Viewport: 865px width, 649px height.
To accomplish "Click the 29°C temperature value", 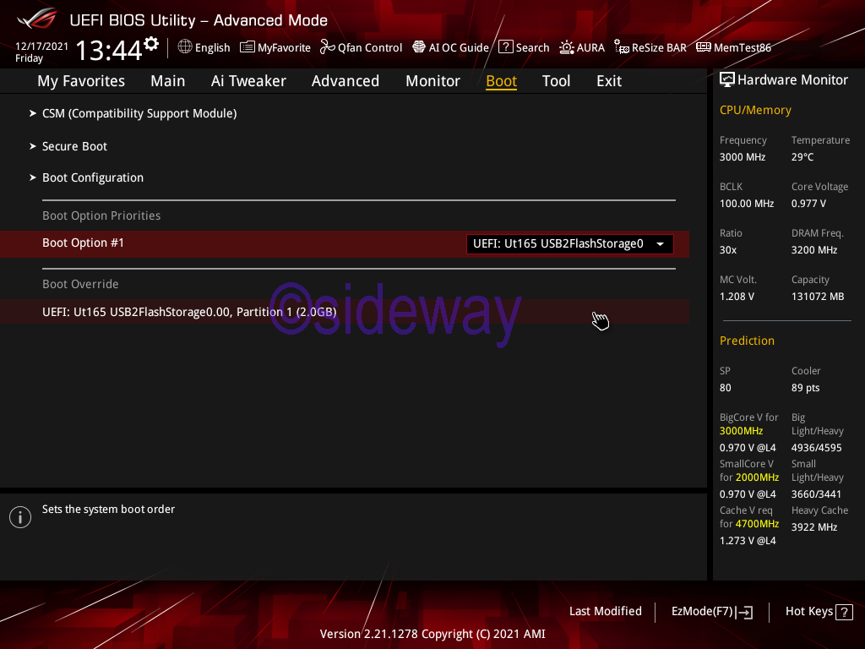I will coord(802,157).
